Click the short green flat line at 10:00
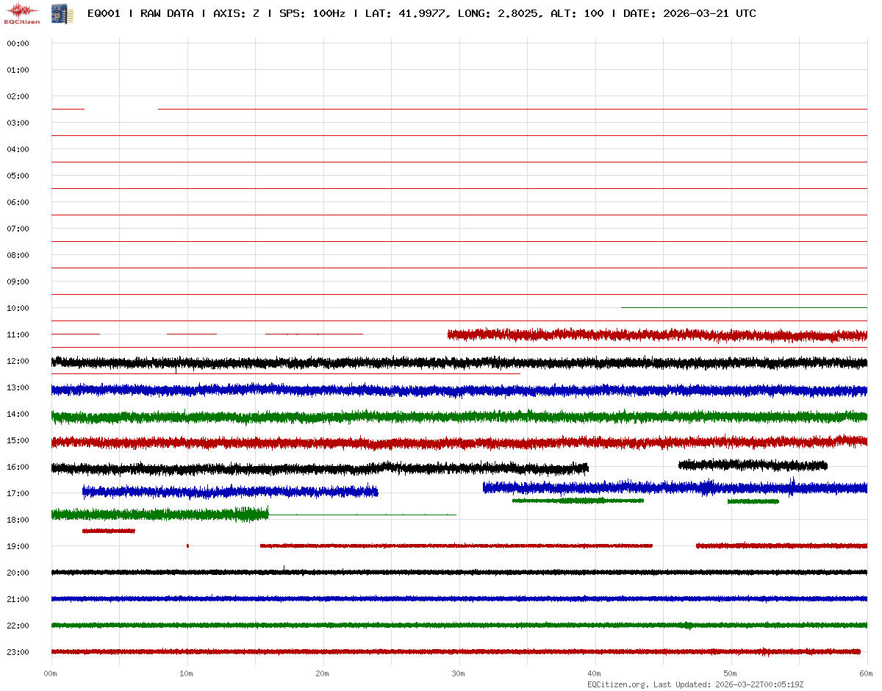 coord(742,307)
